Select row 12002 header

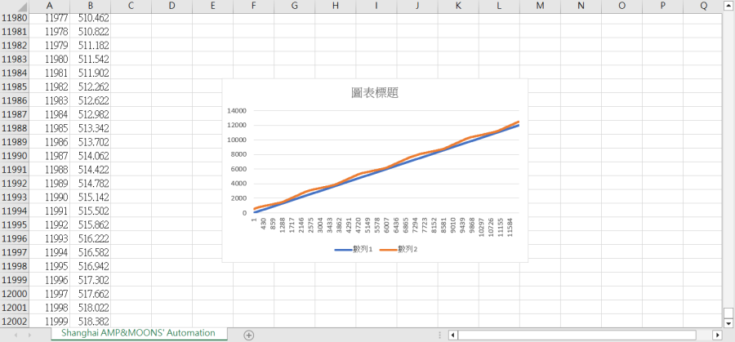click(16, 322)
